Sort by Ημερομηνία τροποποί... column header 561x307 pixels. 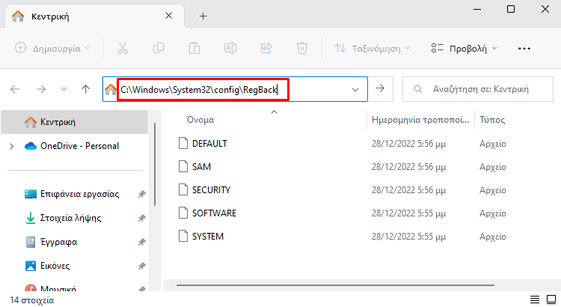click(x=420, y=120)
